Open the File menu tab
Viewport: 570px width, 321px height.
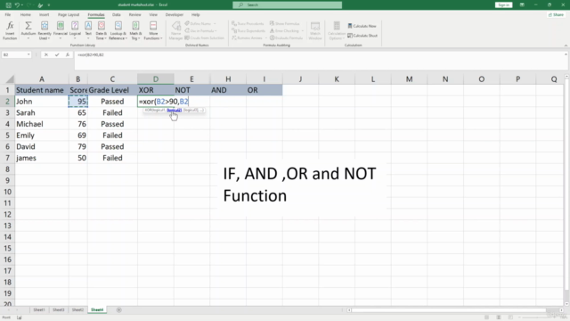(x=8, y=14)
